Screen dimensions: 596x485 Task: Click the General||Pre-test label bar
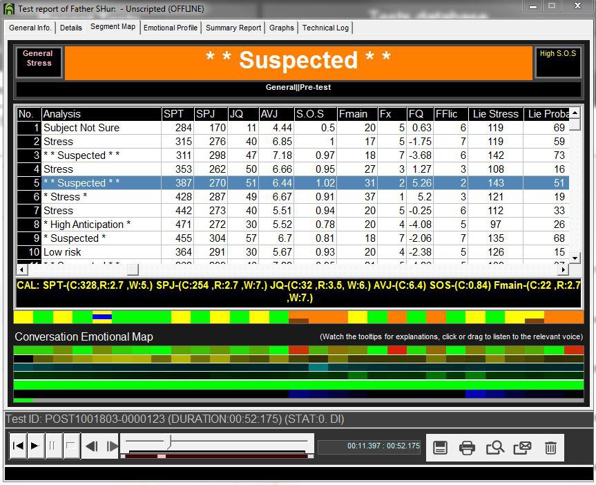[x=298, y=88]
